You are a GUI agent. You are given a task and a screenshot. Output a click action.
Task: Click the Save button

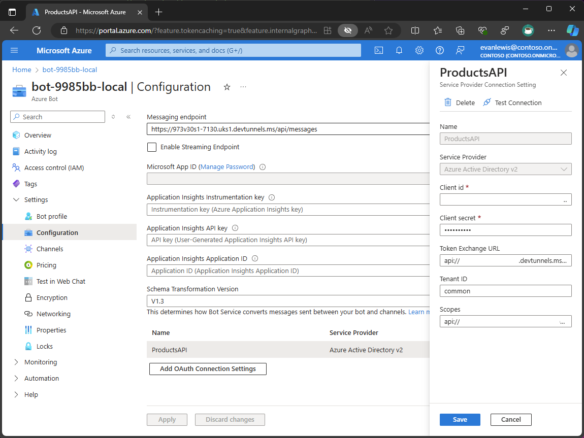tap(460, 420)
